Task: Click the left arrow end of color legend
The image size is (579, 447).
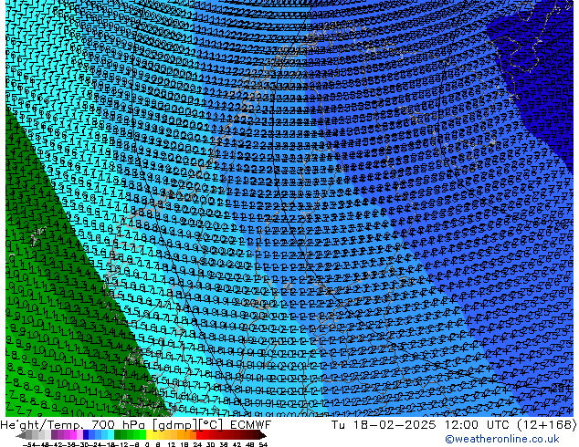Action: coord(21,435)
